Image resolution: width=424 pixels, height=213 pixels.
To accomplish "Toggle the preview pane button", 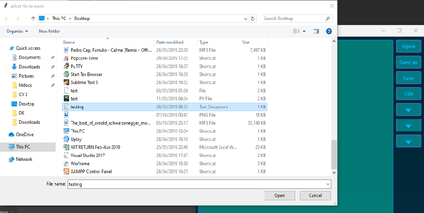I will 316,31.
